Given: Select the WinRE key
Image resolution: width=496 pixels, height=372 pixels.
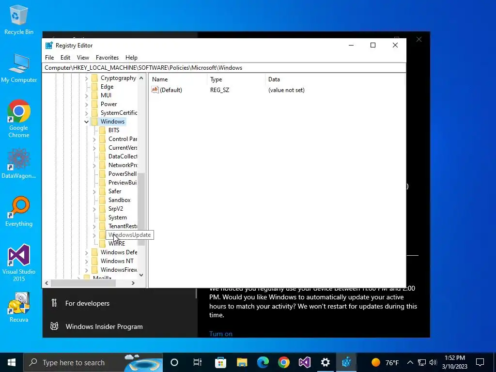Looking at the screenshot, I should point(116,243).
